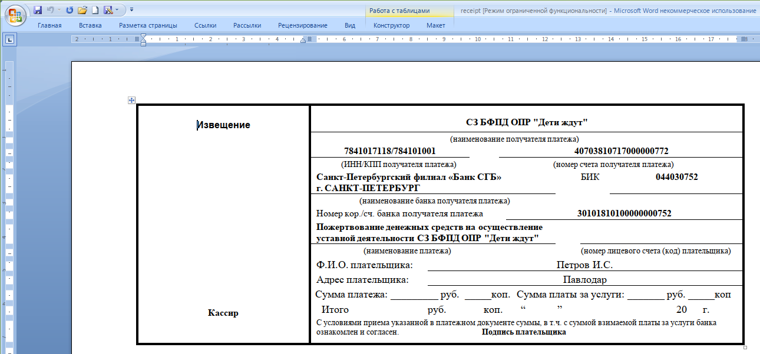The height and width of the screenshot is (354, 760).
Task: Open the round Office button menu
Action: click(x=15, y=15)
